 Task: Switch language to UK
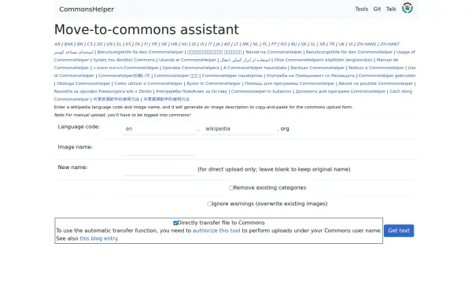(x=341, y=44)
